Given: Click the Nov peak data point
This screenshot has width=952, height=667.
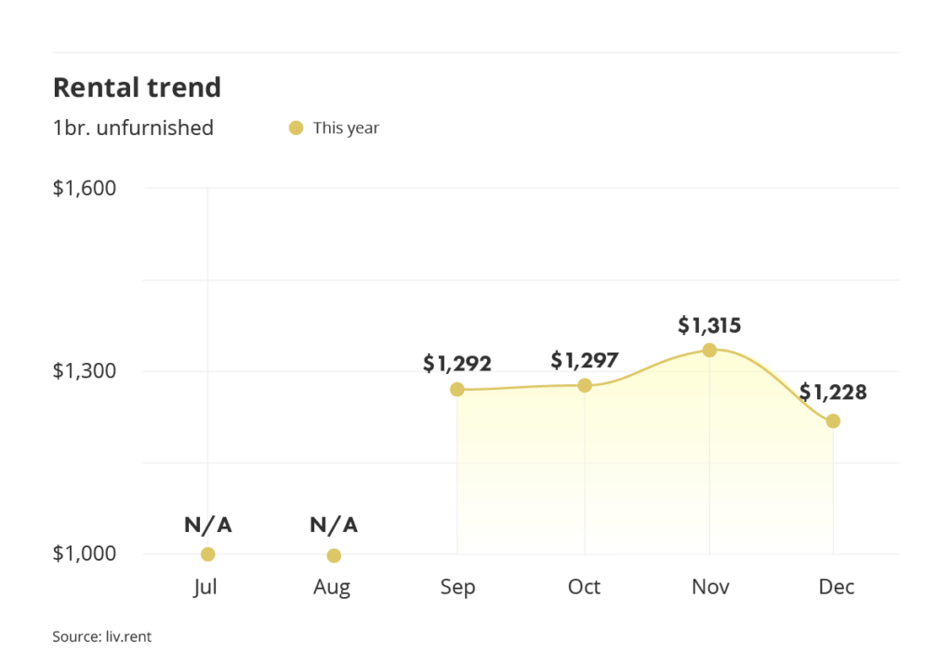Looking at the screenshot, I should click(x=709, y=350).
